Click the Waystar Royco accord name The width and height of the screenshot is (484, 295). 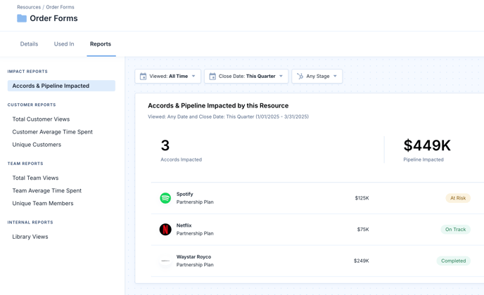(193, 257)
